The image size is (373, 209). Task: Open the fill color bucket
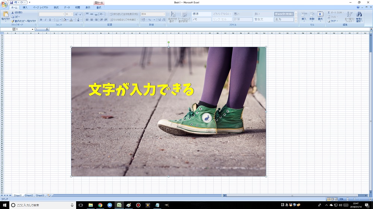[x=65, y=20]
